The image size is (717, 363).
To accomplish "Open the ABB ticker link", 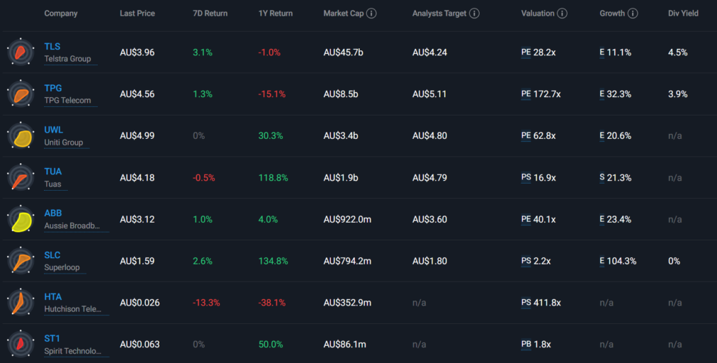I will coord(53,213).
